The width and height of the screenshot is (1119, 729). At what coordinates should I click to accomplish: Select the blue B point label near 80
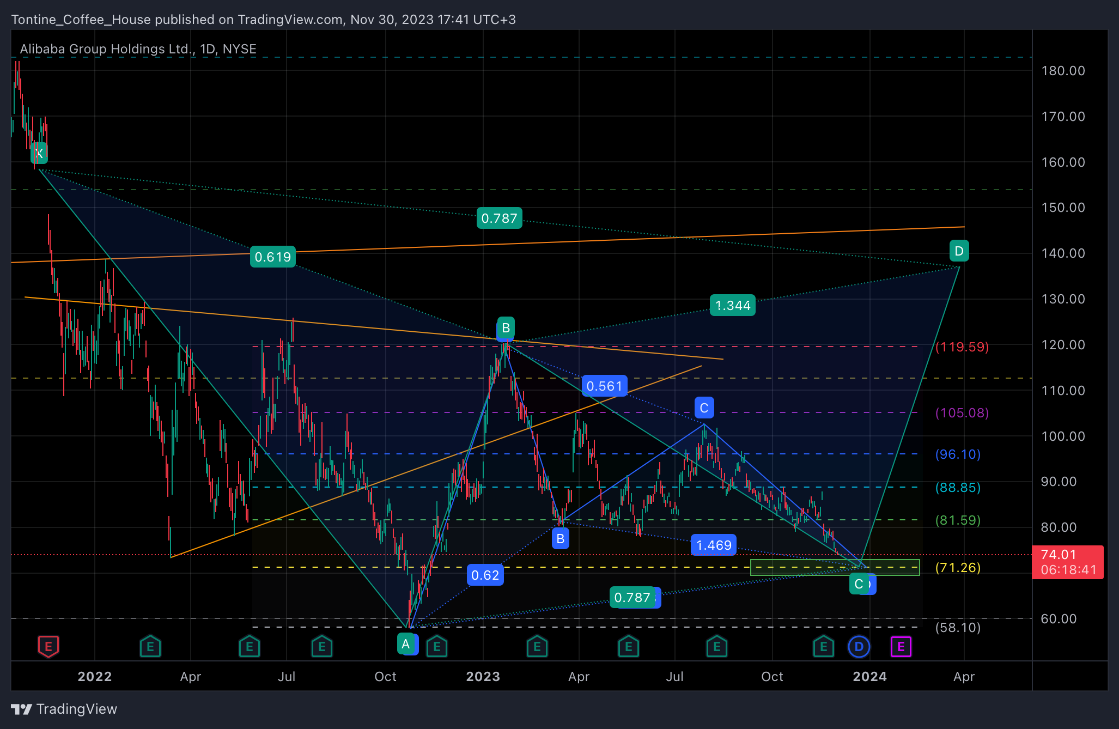coord(560,539)
